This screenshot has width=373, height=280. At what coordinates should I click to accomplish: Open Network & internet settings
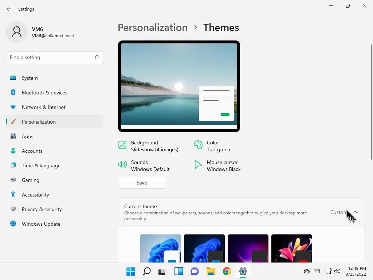click(x=55, y=107)
